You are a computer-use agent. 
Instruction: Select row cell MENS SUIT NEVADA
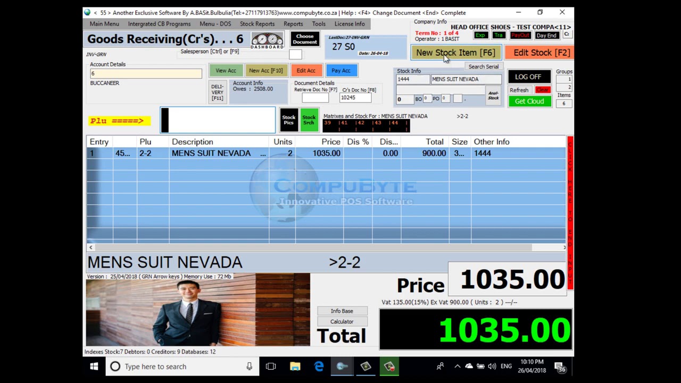point(219,153)
